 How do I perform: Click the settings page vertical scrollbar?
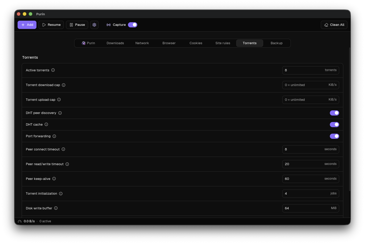[349, 119]
